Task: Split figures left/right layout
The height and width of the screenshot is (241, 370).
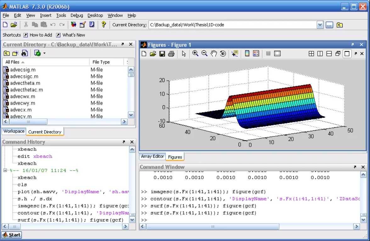Action: [x=320, y=54]
